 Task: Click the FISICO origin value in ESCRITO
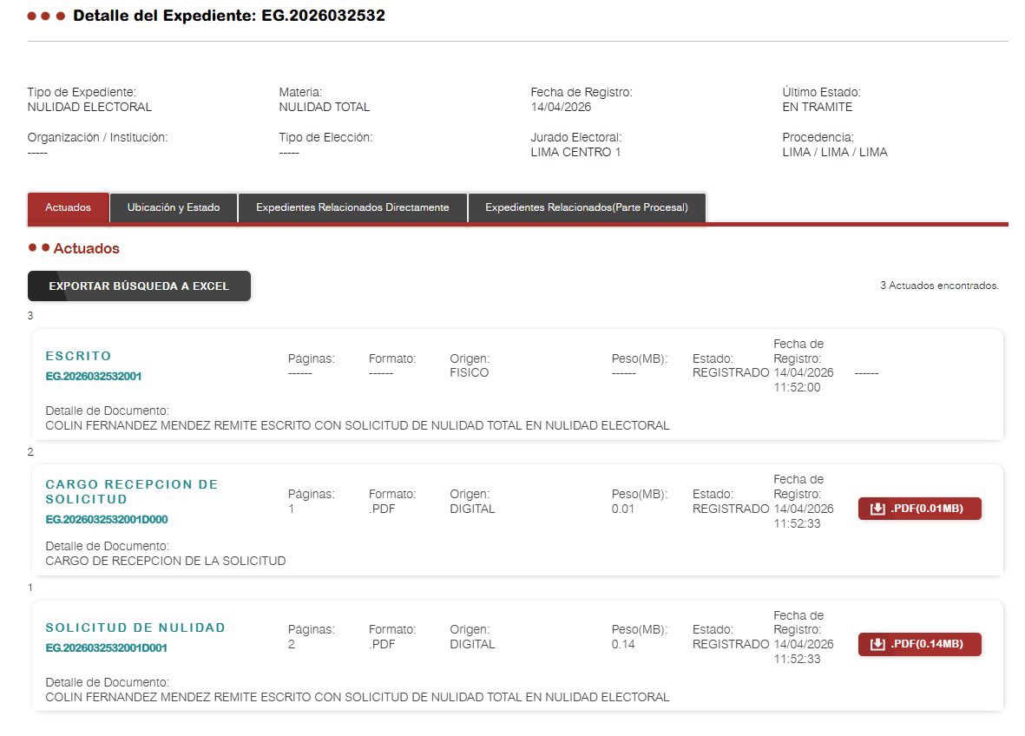click(470, 372)
